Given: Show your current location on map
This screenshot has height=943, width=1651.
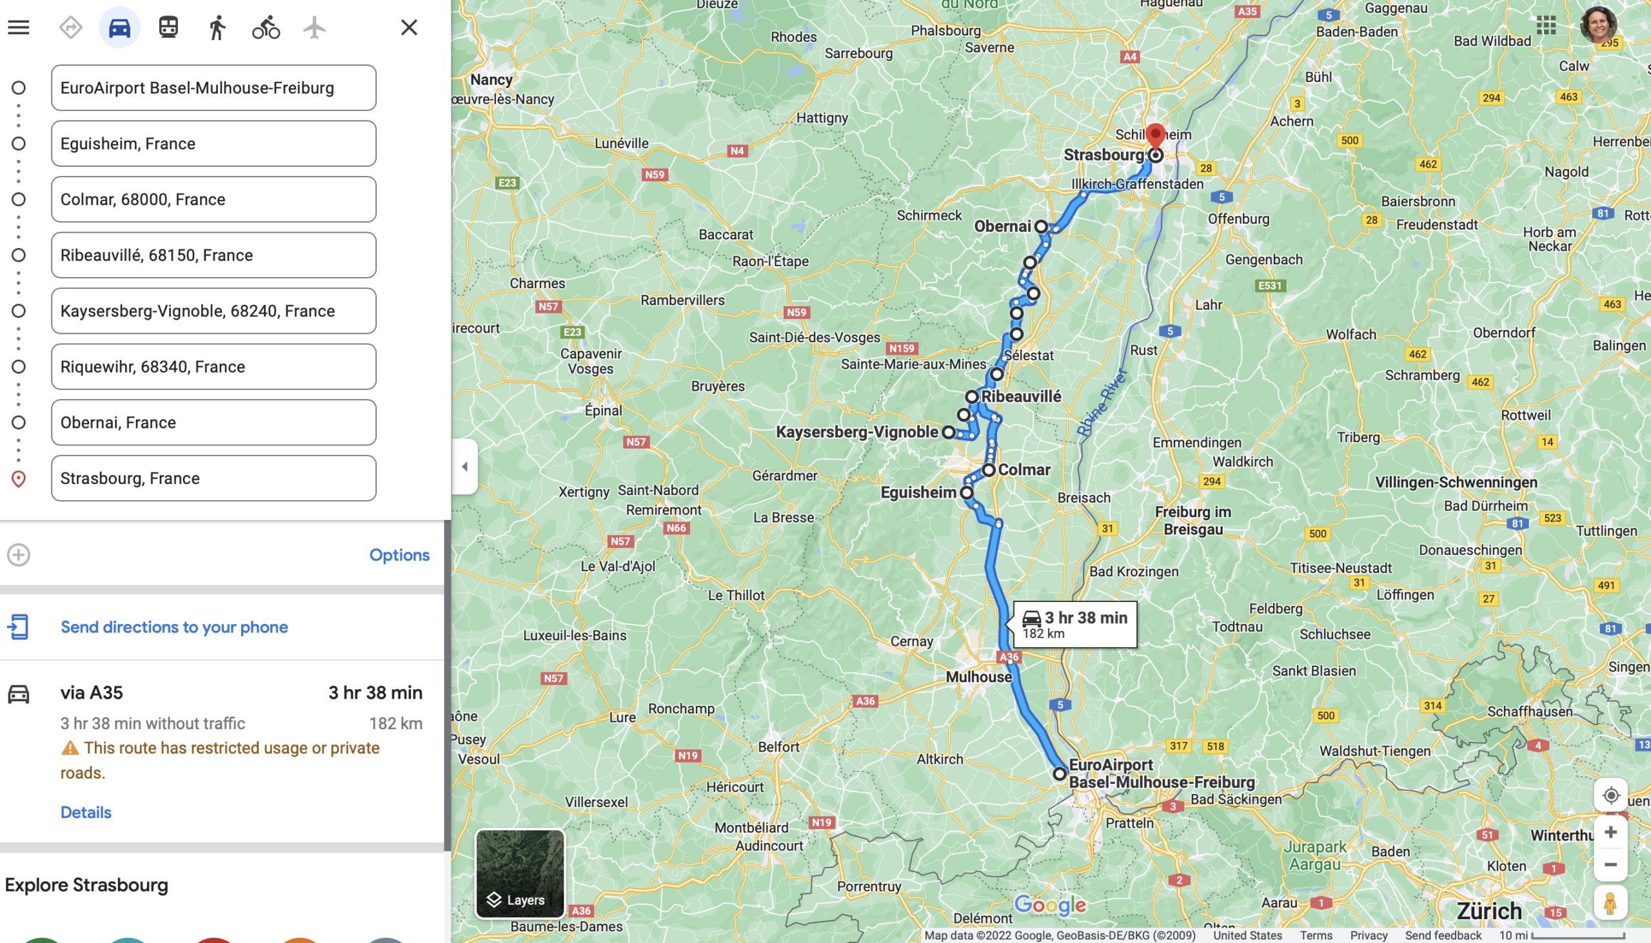Looking at the screenshot, I should pos(1611,795).
